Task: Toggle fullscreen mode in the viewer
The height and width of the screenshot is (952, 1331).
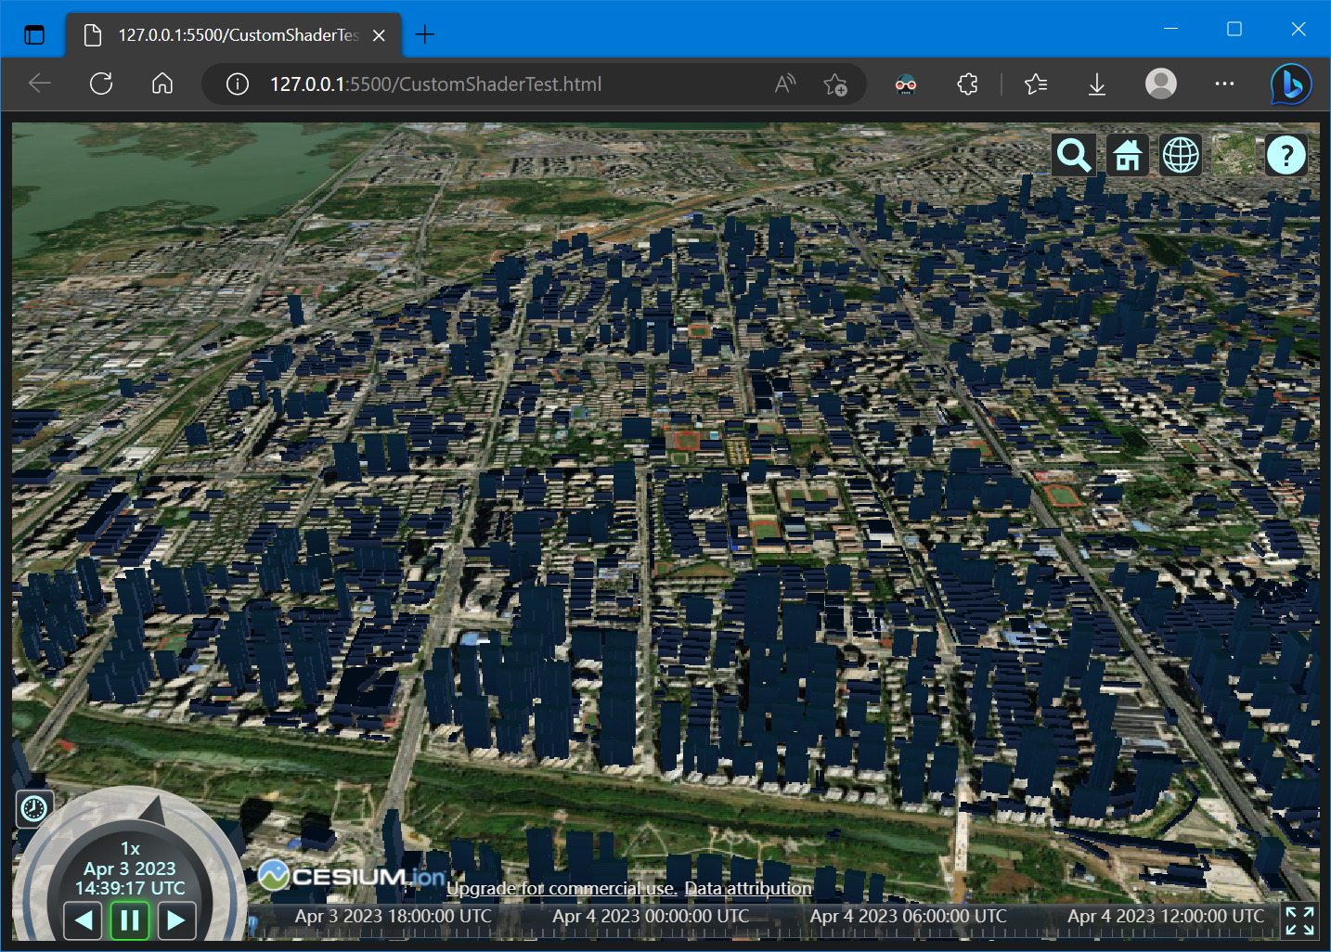Action: point(1299,920)
